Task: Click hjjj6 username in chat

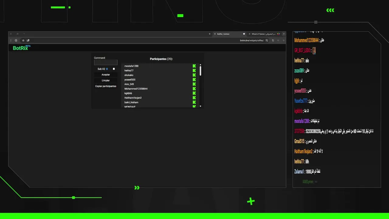Action: click(297, 81)
